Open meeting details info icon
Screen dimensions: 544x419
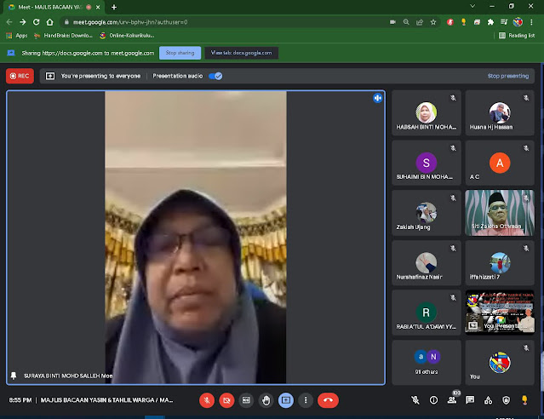click(x=433, y=400)
